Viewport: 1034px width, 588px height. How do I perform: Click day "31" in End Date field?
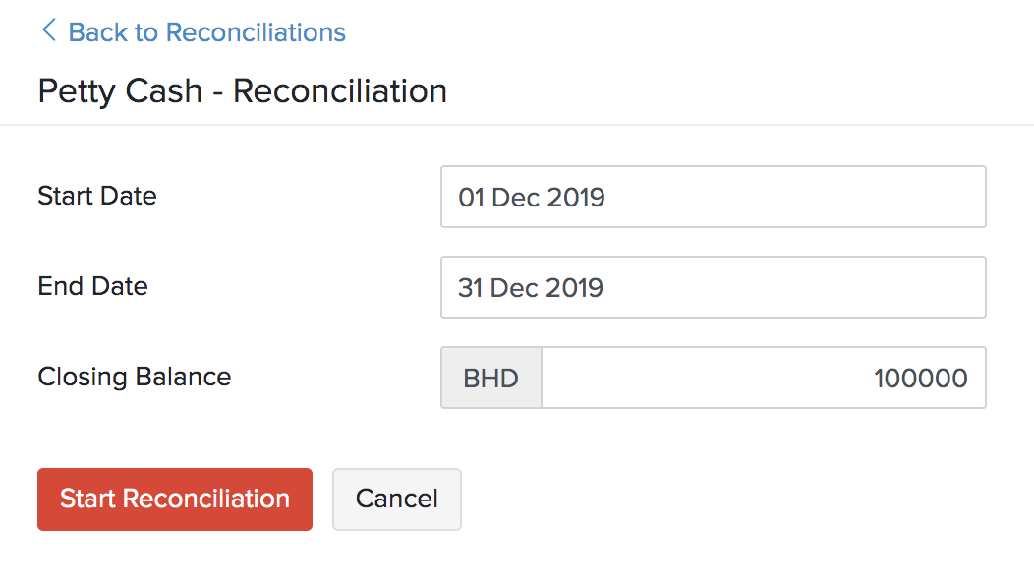(x=471, y=288)
